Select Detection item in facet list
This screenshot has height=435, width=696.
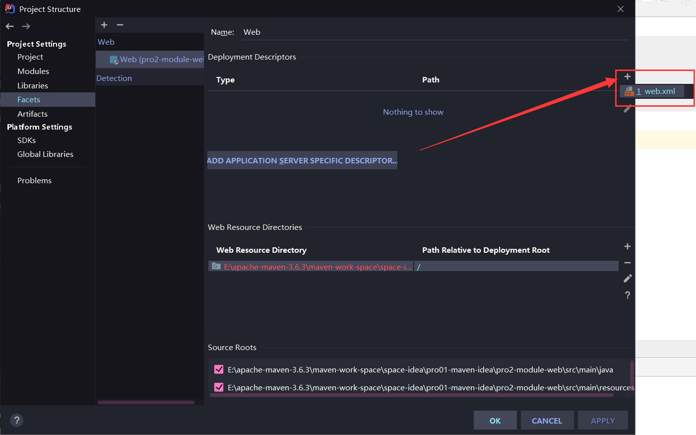pos(114,78)
